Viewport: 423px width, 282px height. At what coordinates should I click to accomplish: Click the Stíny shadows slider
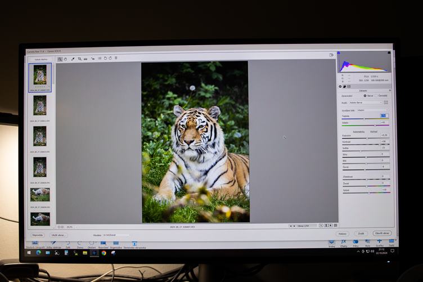click(366, 157)
